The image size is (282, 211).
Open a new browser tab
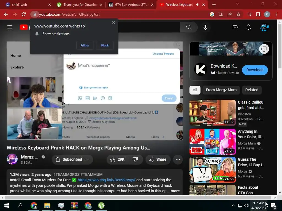point(214,5)
